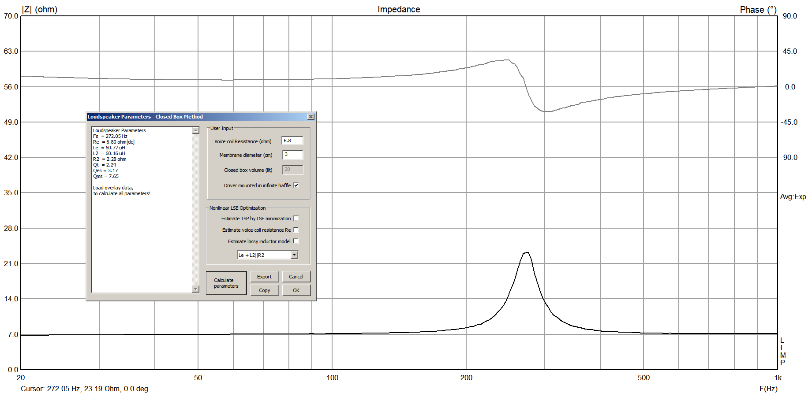Click the Avg:Exp label
The width and height of the screenshot is (808, 415).
(x=793, y=197)
